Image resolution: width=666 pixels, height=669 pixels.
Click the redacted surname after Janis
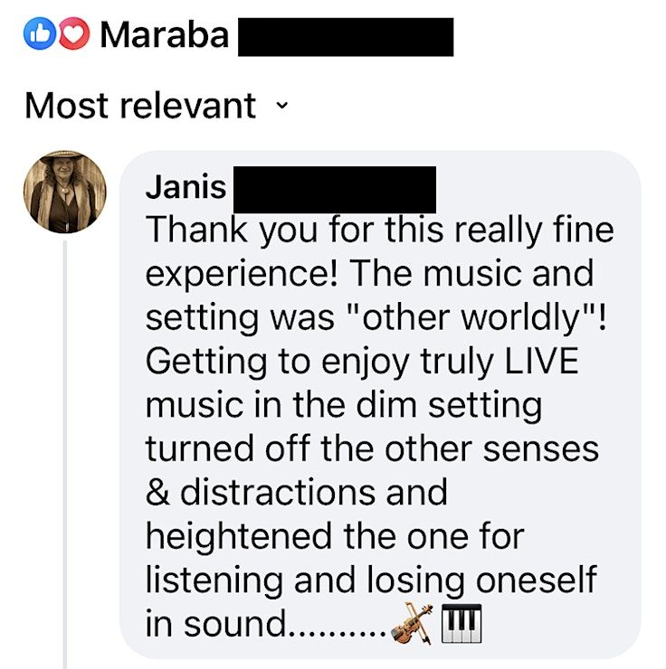335,190
